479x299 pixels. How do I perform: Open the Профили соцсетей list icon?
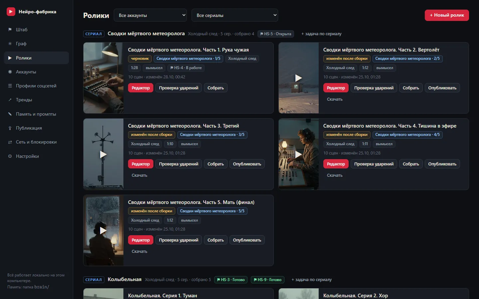10,86
